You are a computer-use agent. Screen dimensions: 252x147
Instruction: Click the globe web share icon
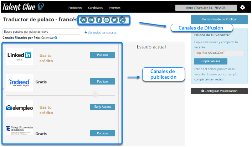107,20
